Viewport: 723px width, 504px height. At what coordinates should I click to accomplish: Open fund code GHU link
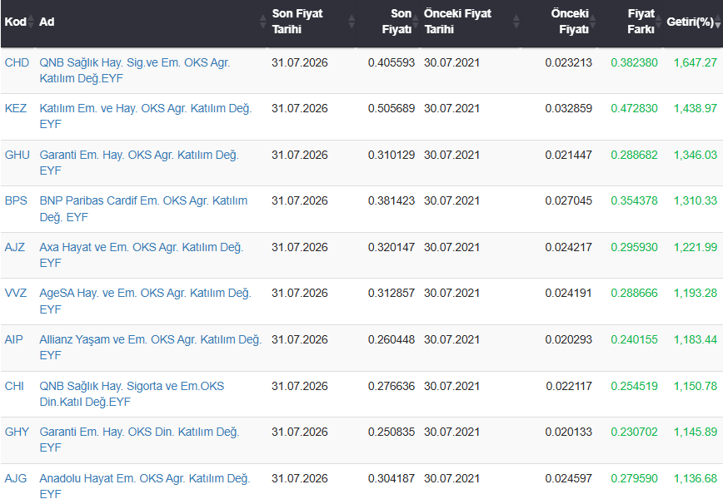click(x=17, y=155)
